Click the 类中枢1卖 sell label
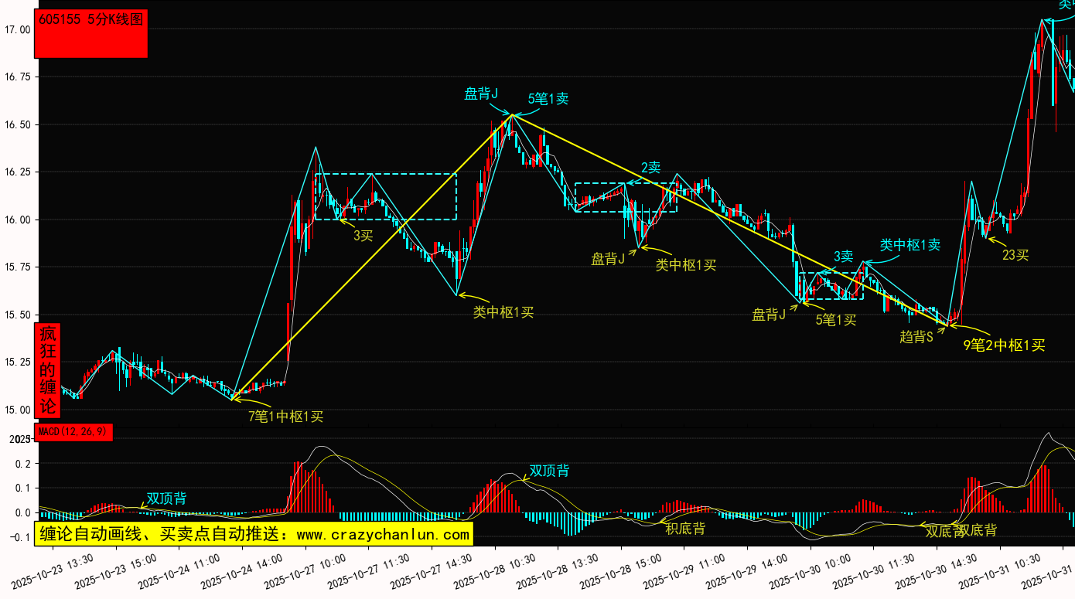Viewport: 1075px width, 599px height. tap(909, 245)
